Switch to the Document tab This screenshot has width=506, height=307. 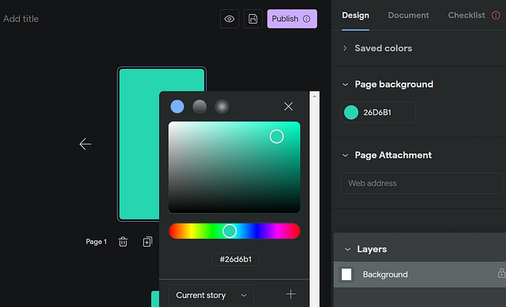point(409,15)
